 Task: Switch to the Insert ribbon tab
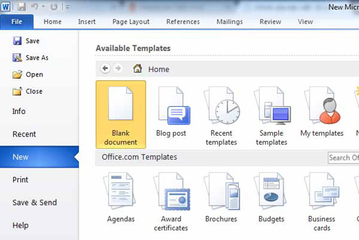click(x=87, y=22)
